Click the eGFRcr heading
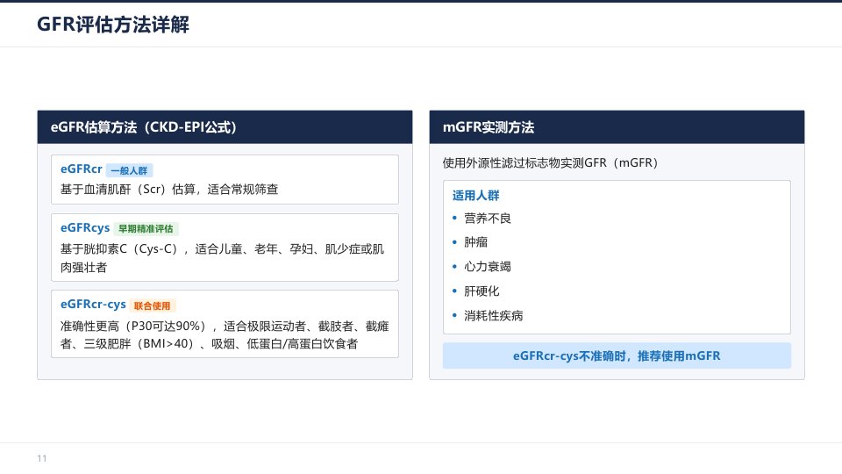The image size is (842, 474). (x=81, y=169)
